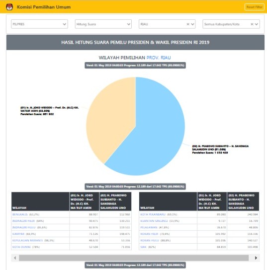Screen dimensions: 267x270
Task: Open the PELALAWAN region link
Action: pos(149,227)
